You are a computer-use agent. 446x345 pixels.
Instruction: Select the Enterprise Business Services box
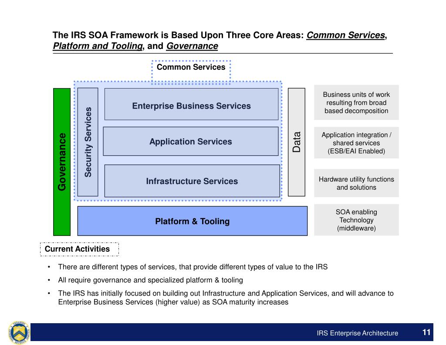tap(192, 104)
